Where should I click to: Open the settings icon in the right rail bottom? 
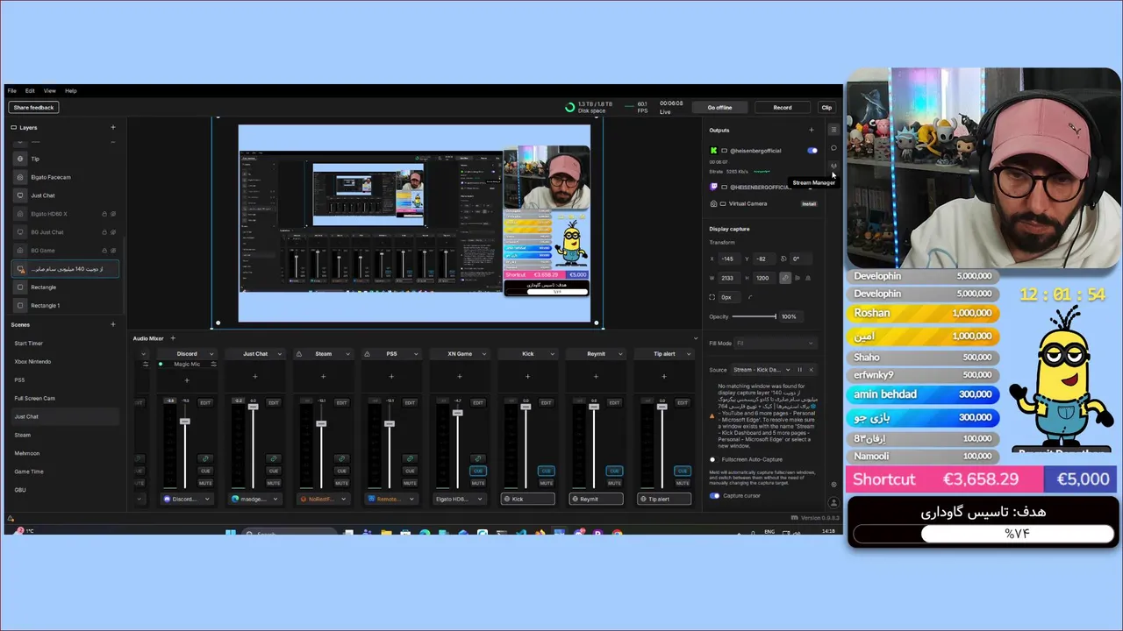tap(833, 485)
